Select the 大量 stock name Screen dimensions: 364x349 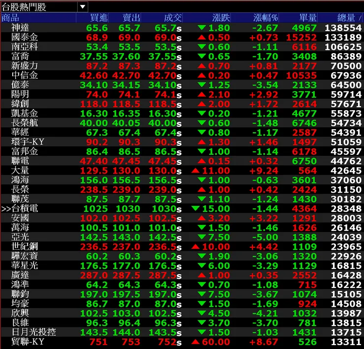click(x=20, y=171)
